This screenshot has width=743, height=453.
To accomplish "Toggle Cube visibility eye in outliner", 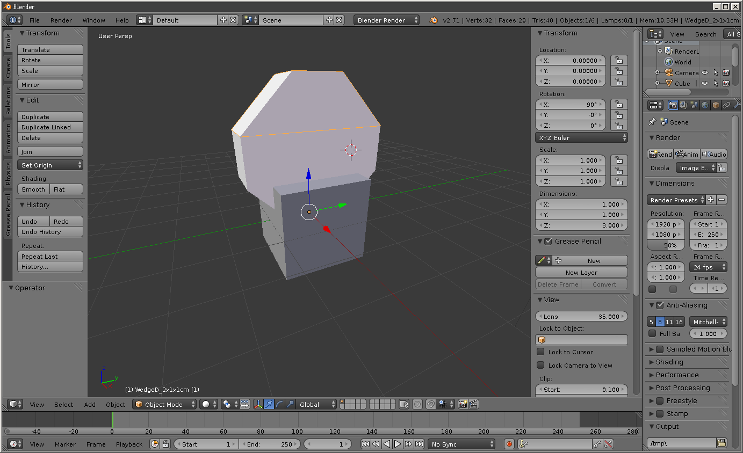I will [x=704, y=84].
